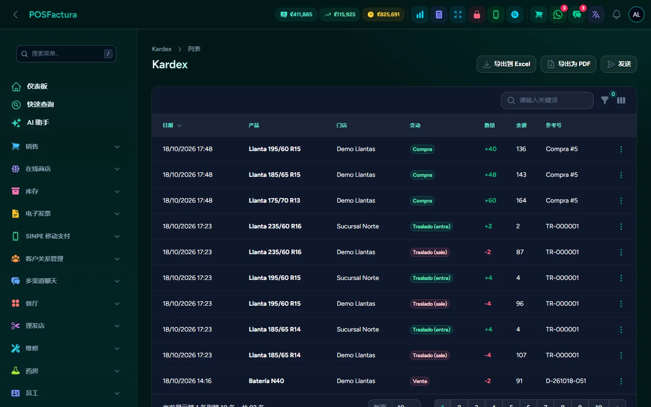Open the green mobile phone icon

pos(496,14)
